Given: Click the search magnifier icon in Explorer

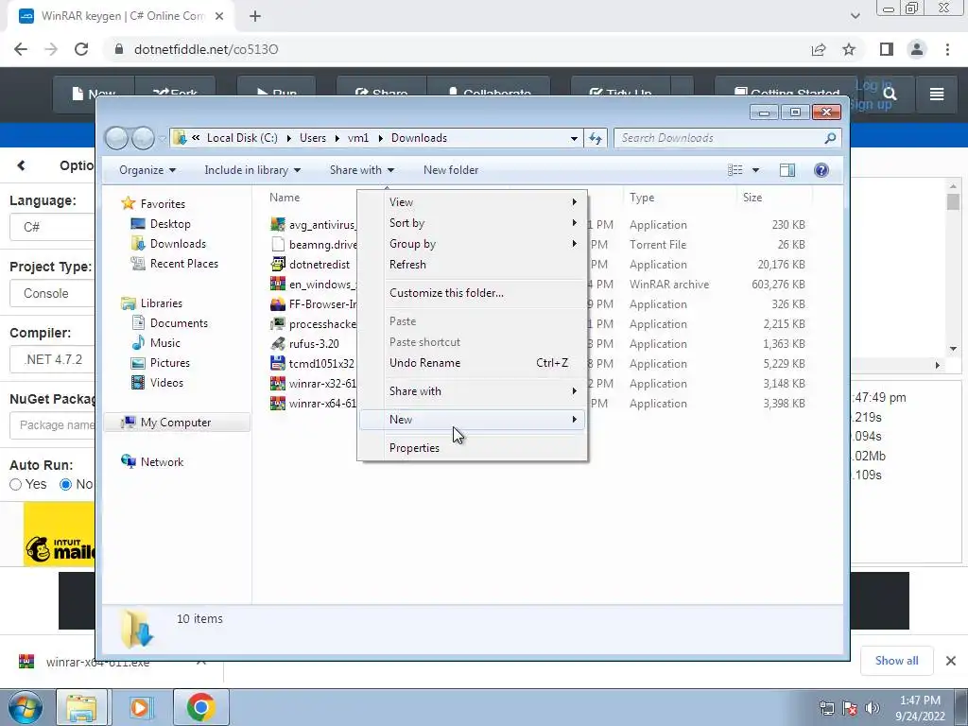Looking at the screenshot, I should (830, 138).
